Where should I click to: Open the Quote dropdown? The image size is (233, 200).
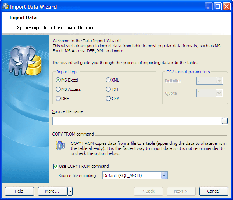pos(219,93)
